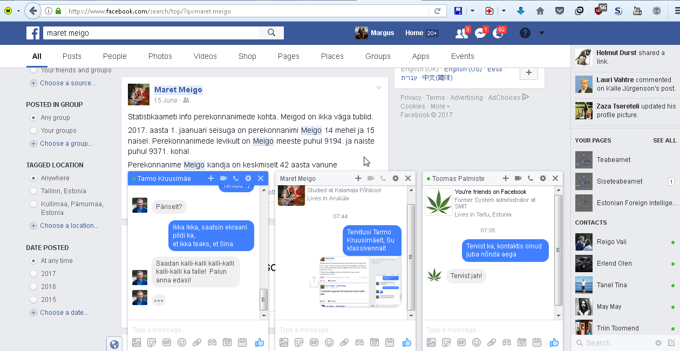
Task: Expand Choose a location option
Action: point(64,226)
